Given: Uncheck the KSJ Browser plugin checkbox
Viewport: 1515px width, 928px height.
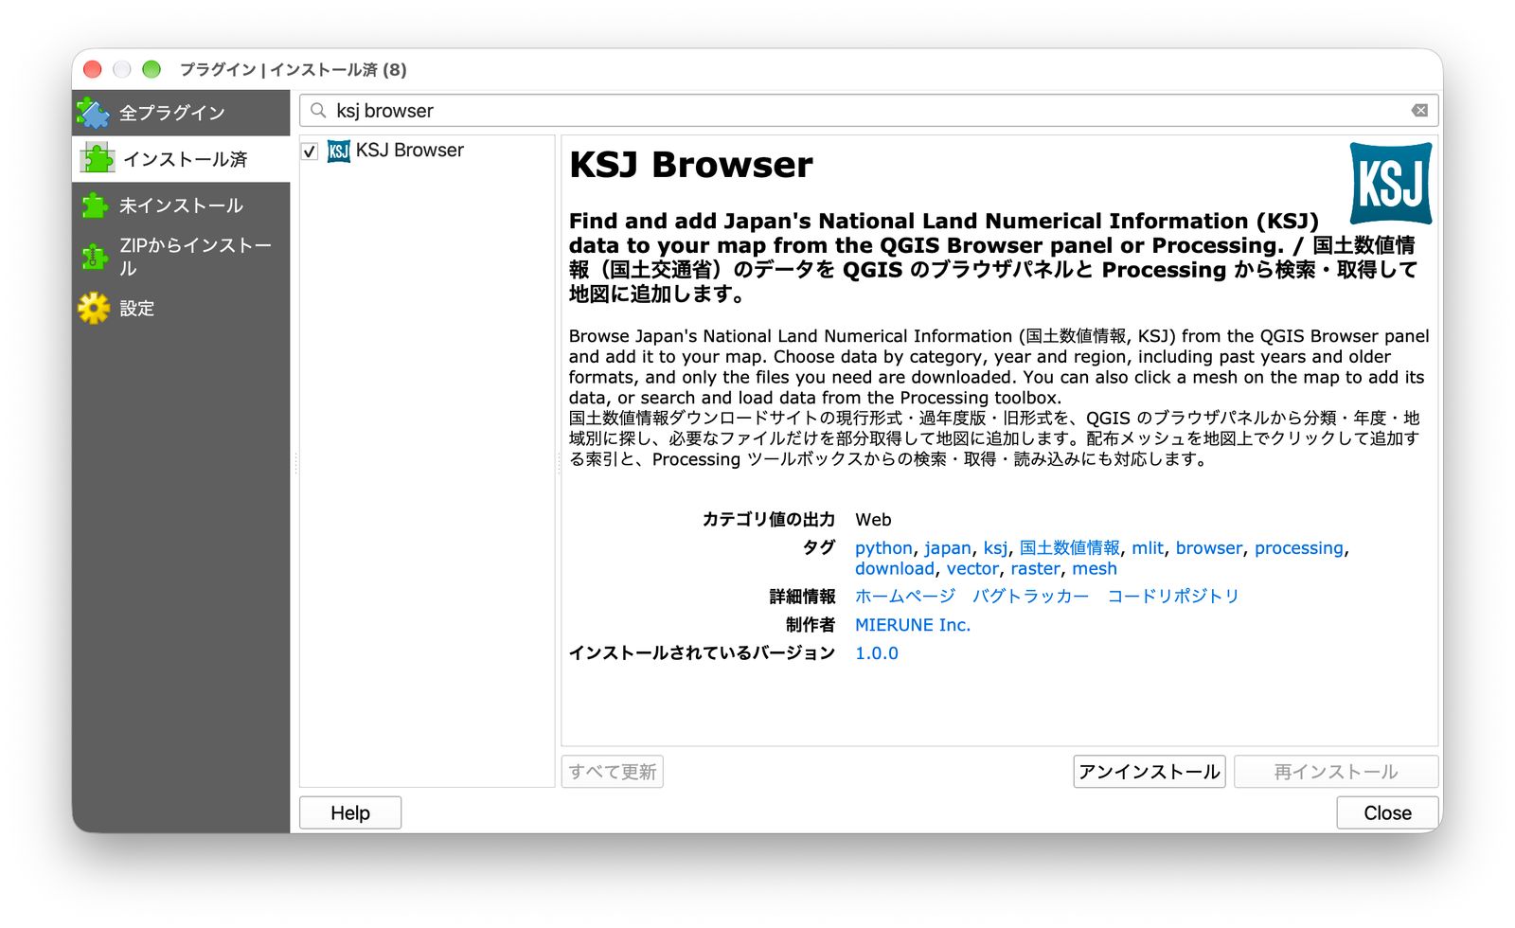Looking at the screenshot, I should pyautogui.click(x=310, y=152).
